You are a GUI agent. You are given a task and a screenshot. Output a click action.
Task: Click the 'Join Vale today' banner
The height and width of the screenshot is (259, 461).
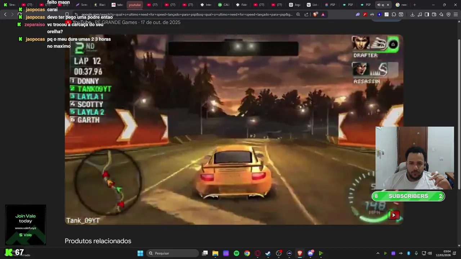tap(26, 225)
